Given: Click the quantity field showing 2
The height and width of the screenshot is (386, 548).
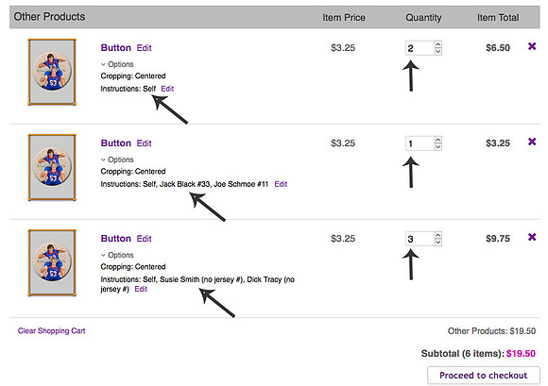Looking at the screenshot, I should pyautogui.click(x=420, y=48).
